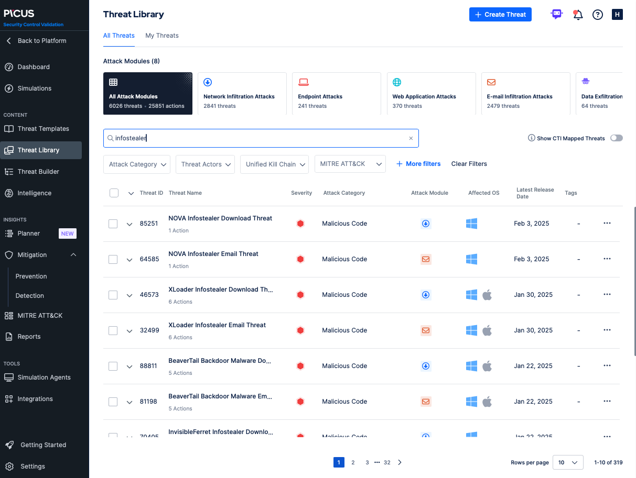Select E-mail Infiltration Attacks module card

[x=525, y=94]
